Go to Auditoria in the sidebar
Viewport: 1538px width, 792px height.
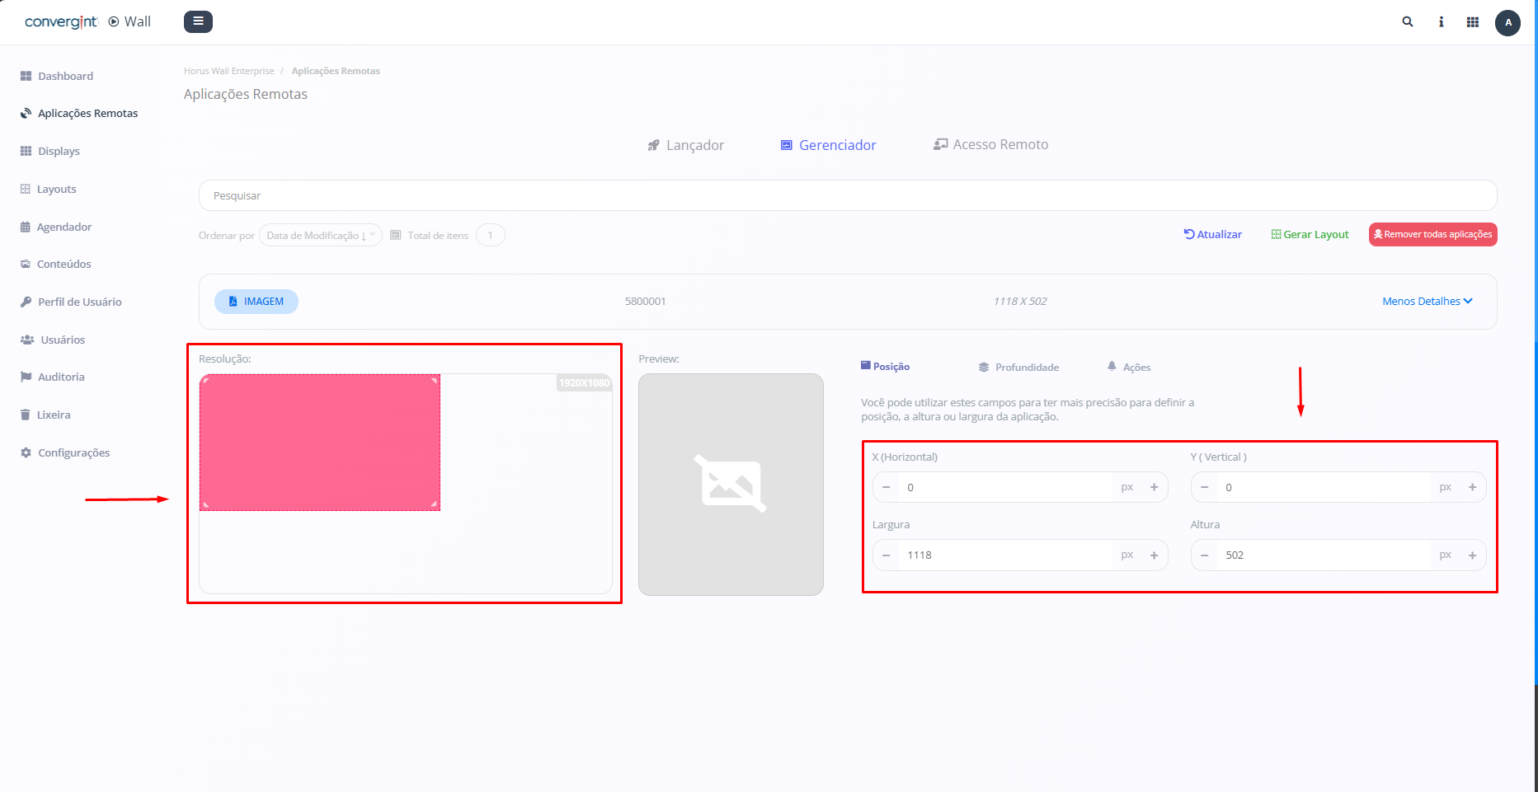(61, 377)
